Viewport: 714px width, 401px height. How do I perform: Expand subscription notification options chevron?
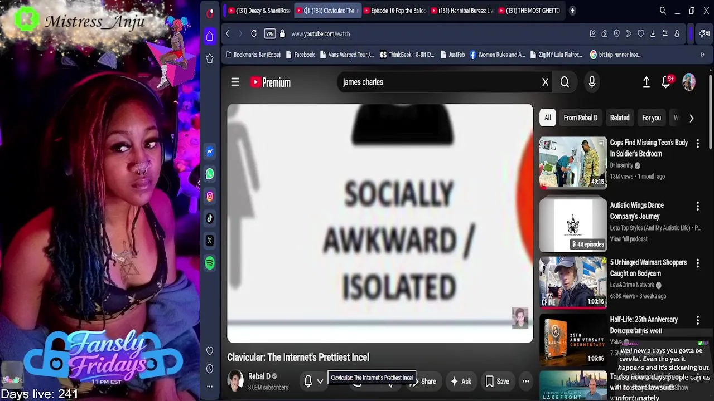[x=320, y=382]
